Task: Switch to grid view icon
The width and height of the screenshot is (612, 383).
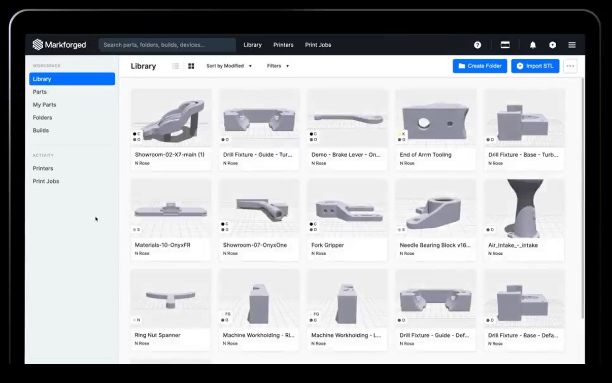Action: [x=191, y=66]
